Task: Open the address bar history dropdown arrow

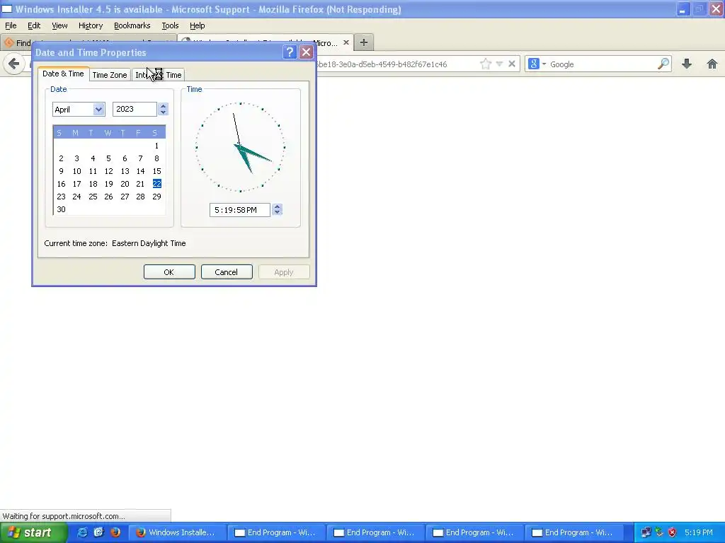Action: click(499, 64)
